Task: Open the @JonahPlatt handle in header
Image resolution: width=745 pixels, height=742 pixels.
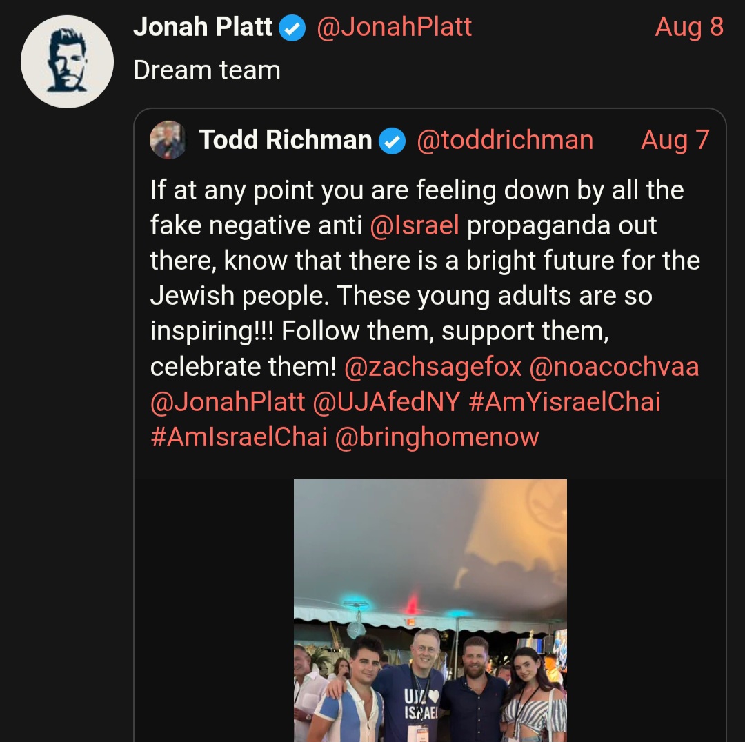Action: (394, 27)
